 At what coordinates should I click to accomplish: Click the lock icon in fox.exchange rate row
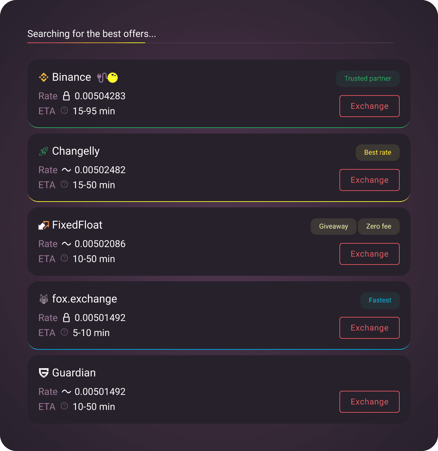tap(66, 318)
